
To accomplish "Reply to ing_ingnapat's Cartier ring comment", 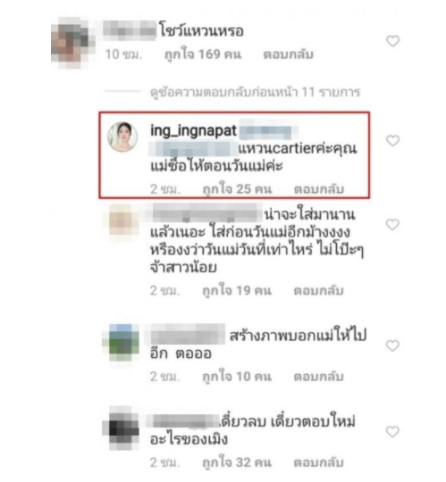I will pyautogui.click(x=319, y=189).
